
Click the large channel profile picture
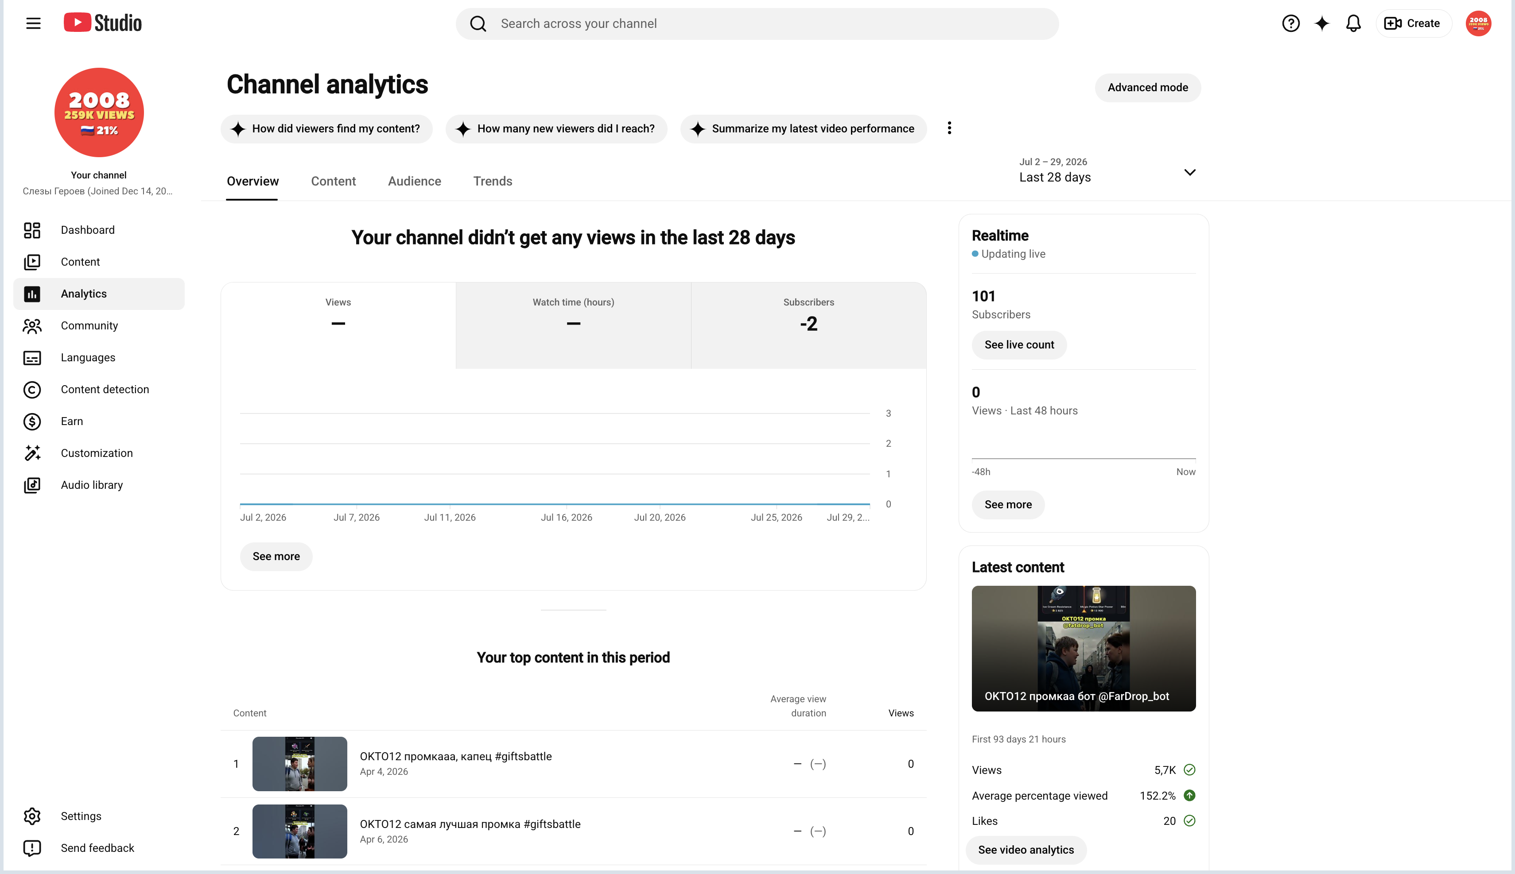pyautogui.click(x=99, y=112)
